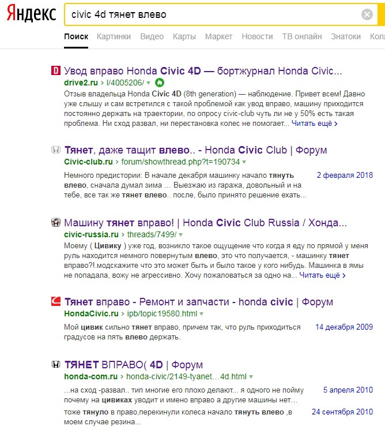Screen dimensions: 385x437
Task: Expand dropdown arrow next to HondaCivic.ru URL
Action: [201, 314]
